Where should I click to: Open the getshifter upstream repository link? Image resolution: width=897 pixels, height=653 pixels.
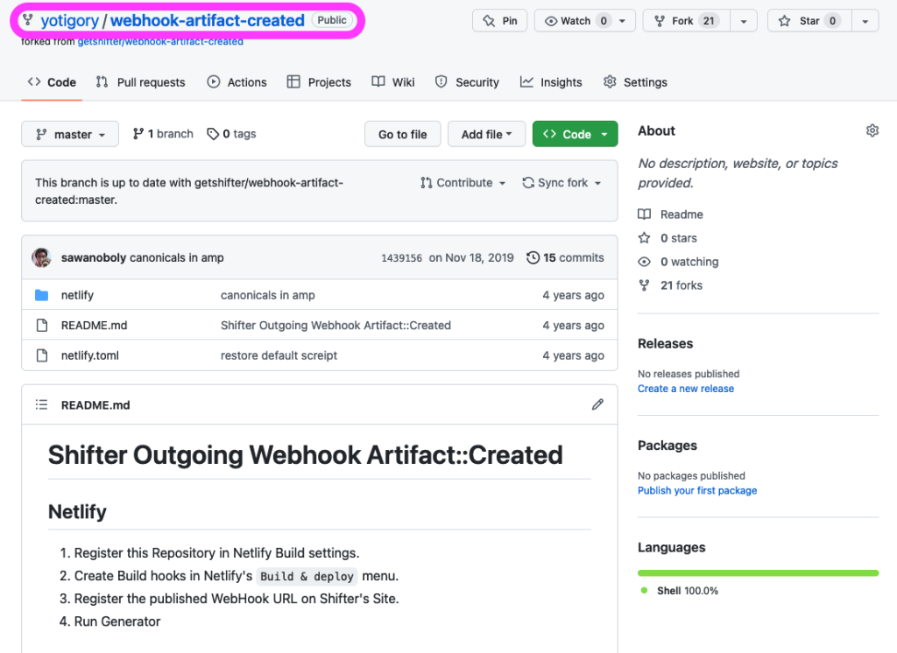[160, 42]
